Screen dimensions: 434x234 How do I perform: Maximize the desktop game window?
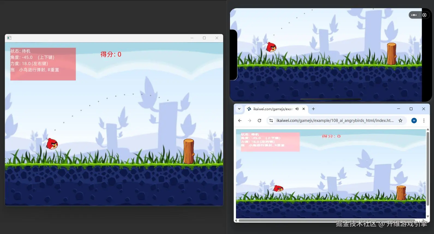[204, 38]
